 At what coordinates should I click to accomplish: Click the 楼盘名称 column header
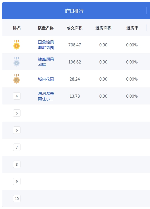(x=46, y=28)
